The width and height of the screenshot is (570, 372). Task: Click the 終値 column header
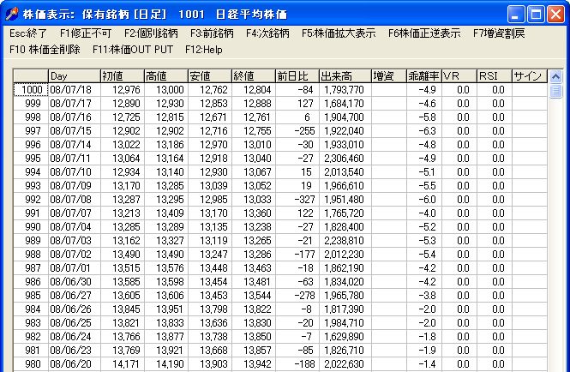[x=254, y=76]
